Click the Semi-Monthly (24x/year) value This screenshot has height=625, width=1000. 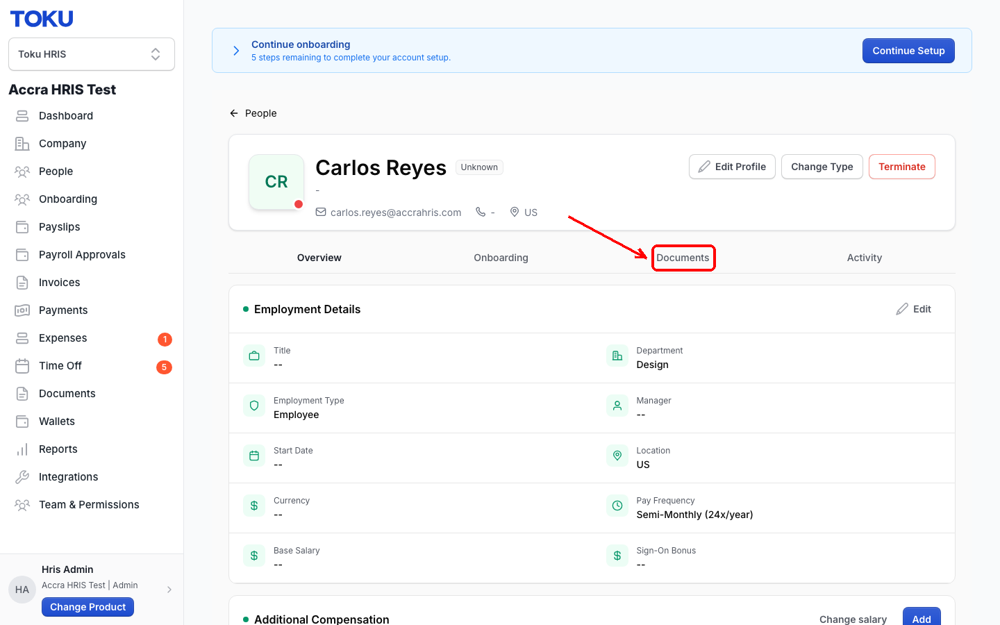click(694, 515)
